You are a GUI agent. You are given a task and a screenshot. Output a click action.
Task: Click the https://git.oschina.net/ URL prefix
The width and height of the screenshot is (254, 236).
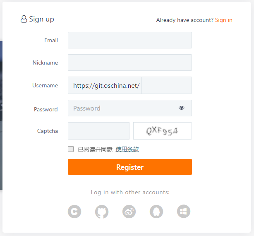click(x=106, y=86)
